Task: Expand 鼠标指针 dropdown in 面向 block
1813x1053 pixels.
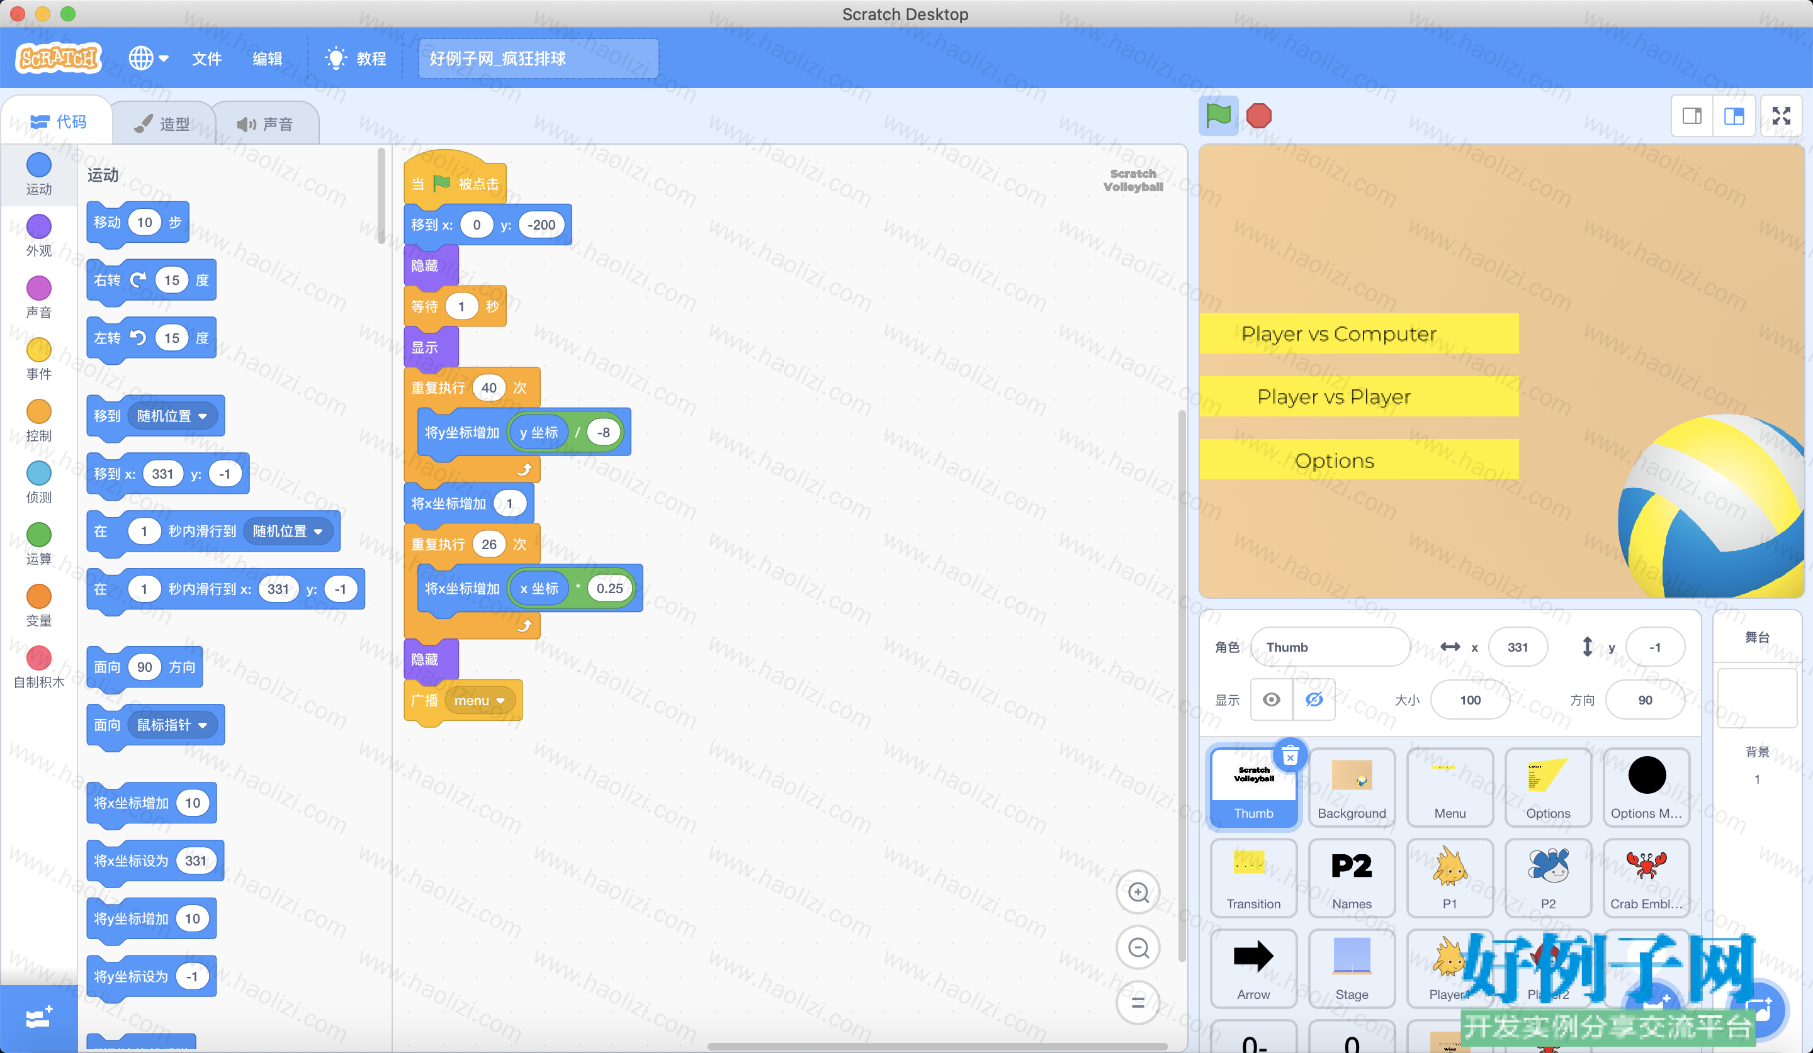Action: click(172, 725)
